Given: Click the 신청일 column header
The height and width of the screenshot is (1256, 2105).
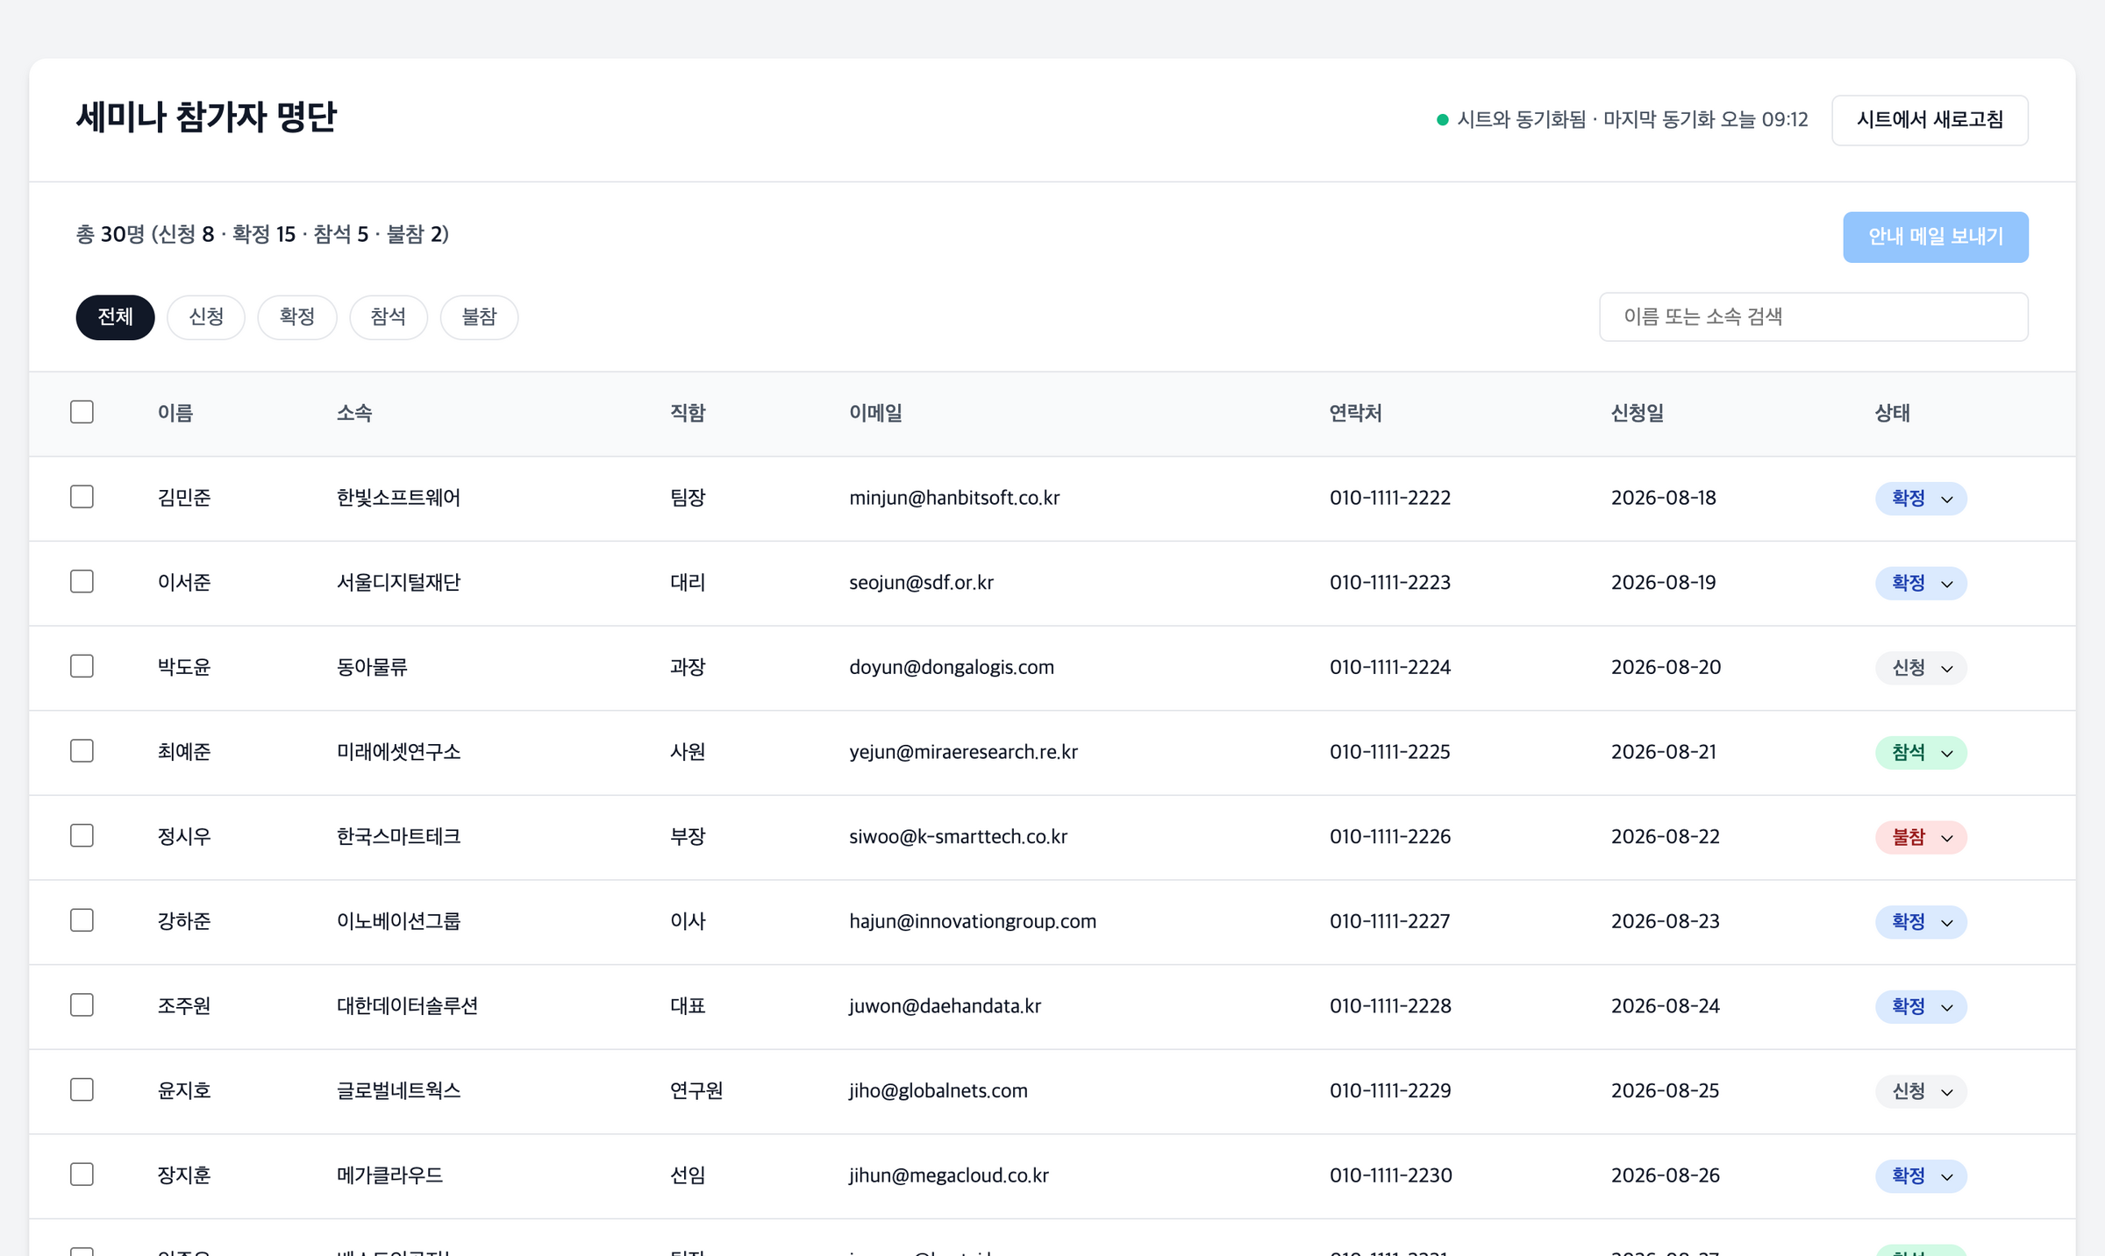Looking at the screenshot, I should point(1637,413).
